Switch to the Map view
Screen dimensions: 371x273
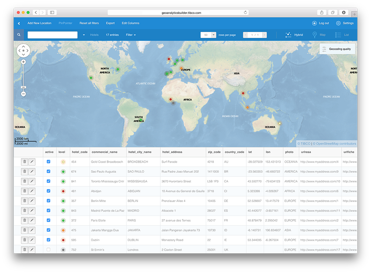[x=319, y=35]
